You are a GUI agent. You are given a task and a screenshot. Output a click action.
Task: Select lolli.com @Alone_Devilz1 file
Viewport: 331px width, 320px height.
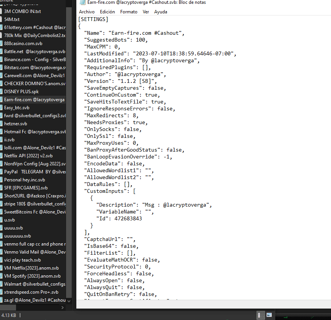(x=33, y=148)
